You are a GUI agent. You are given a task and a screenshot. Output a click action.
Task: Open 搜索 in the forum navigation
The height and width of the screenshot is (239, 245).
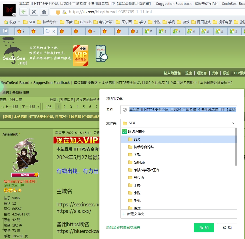pyautogui.click(x=215, y=73)
